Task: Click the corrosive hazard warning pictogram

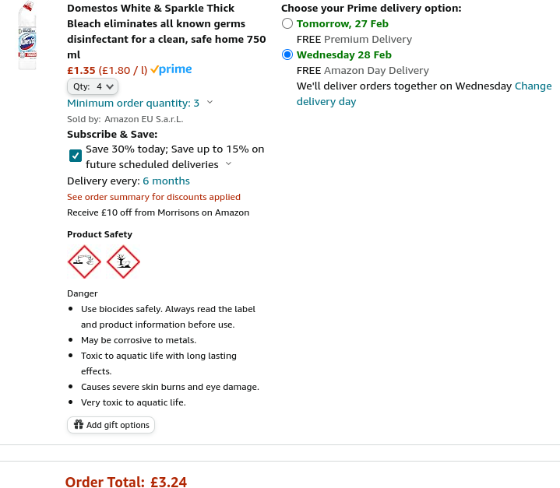Action: click(x=84, y=262)
